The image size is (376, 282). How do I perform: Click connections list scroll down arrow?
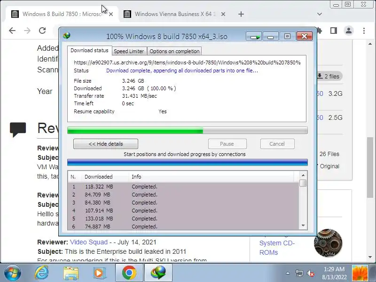(303, 226)
